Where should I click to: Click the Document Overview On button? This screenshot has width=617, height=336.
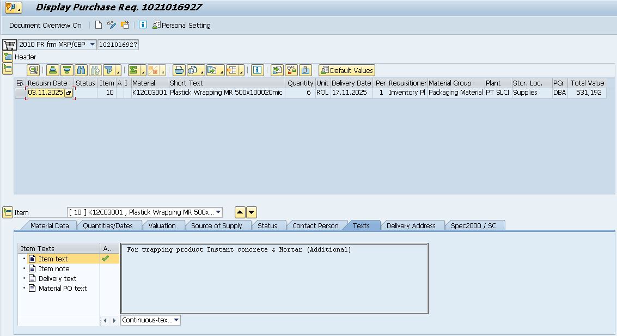click(45, 25)
